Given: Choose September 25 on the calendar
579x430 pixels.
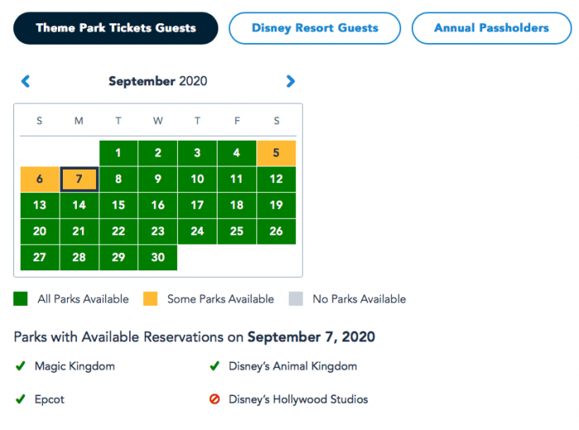Looking at the screenshot, I should (x=237, y=232).
